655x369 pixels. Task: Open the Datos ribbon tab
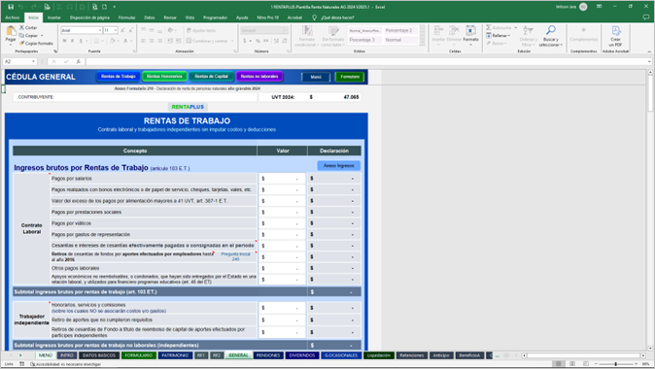point(149,17)
